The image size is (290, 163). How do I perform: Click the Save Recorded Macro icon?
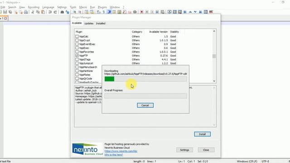point(162,12)
